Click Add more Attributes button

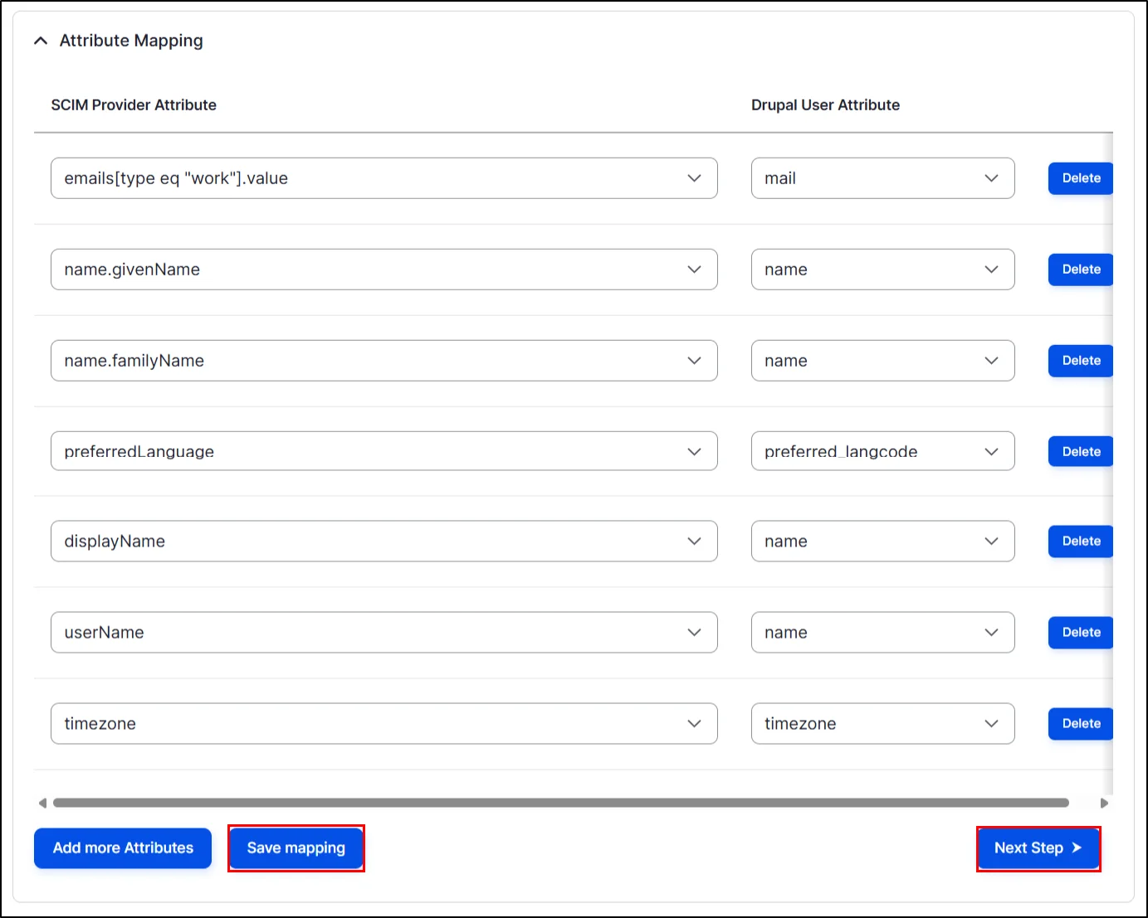[x=123, y=848]
